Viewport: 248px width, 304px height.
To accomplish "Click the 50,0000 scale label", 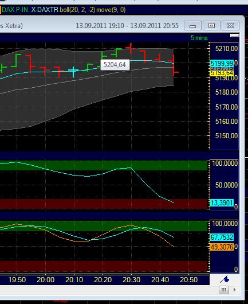I will coord(226,185).
